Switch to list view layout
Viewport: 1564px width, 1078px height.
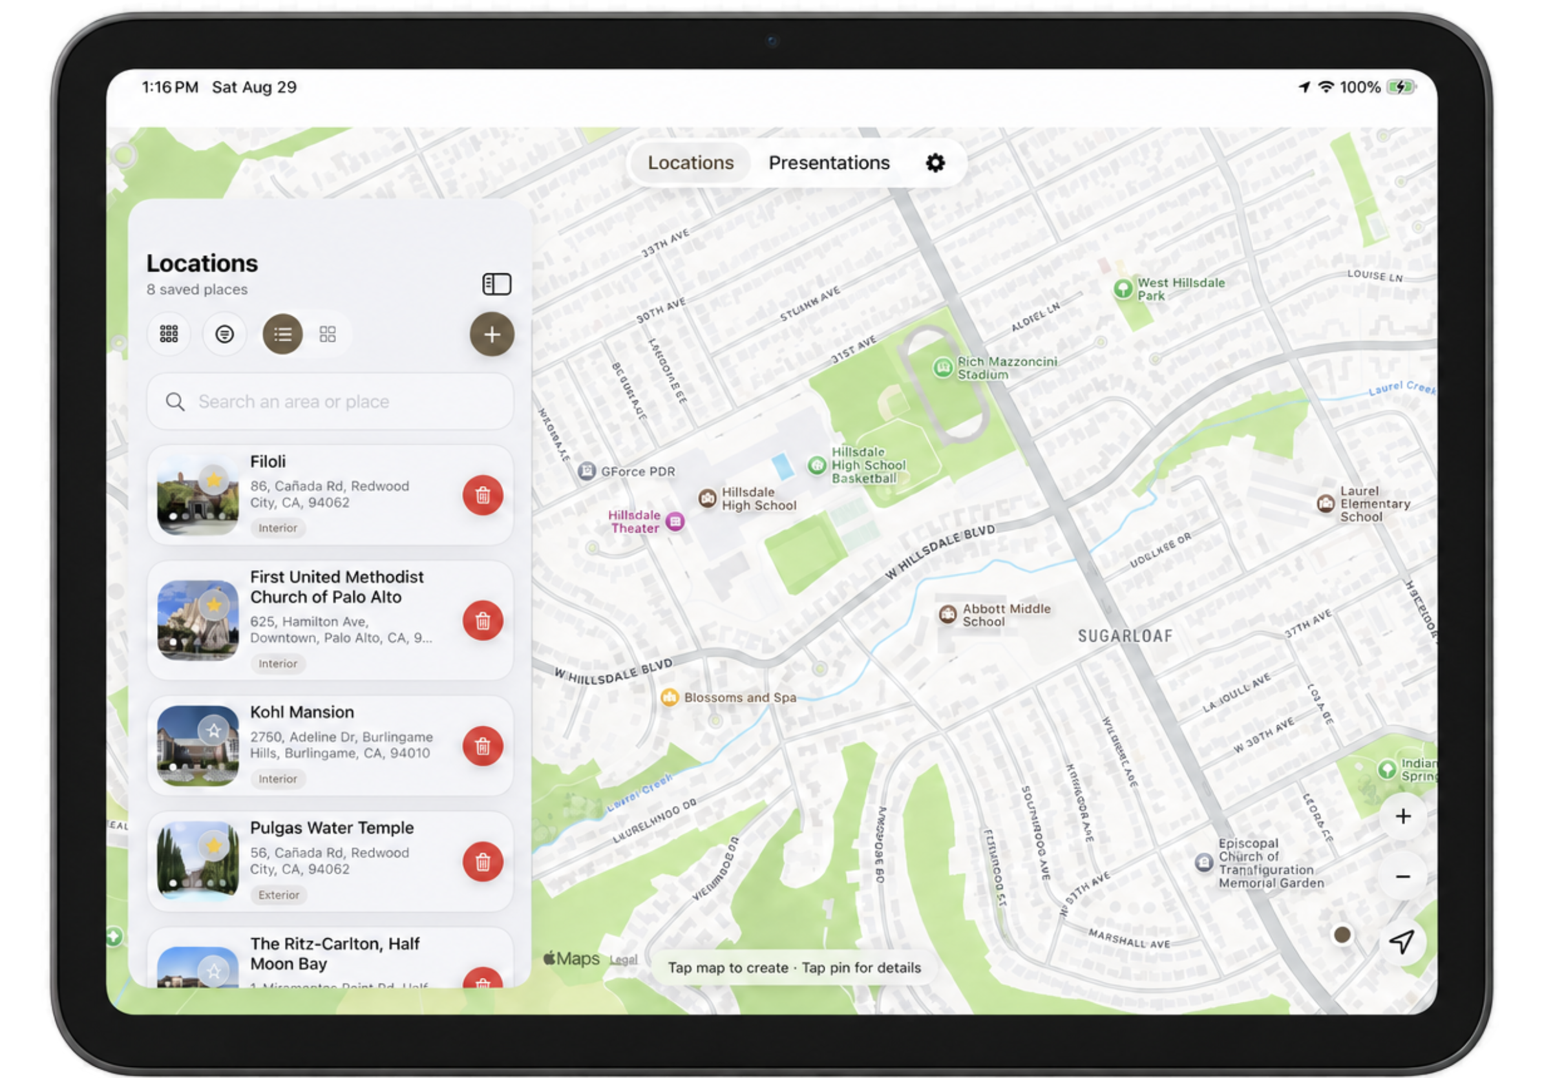tap(282, 333)
